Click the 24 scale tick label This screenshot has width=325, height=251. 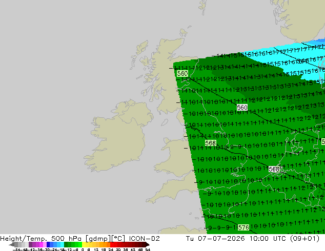click(x=111, y=249)
